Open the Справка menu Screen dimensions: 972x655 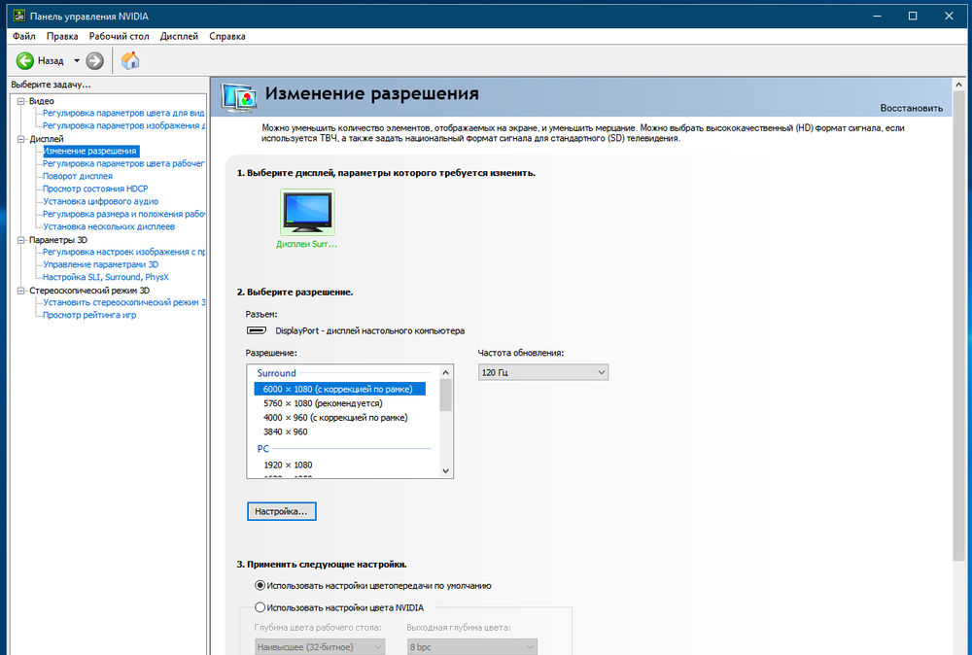point(227,36)
